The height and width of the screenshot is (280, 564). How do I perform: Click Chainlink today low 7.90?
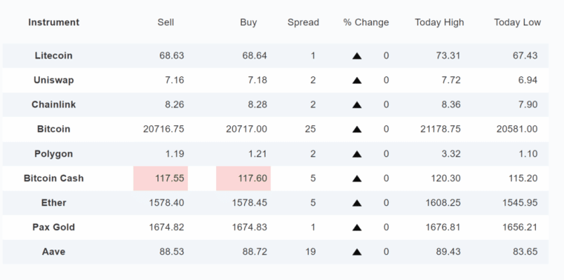pos(528,104)
